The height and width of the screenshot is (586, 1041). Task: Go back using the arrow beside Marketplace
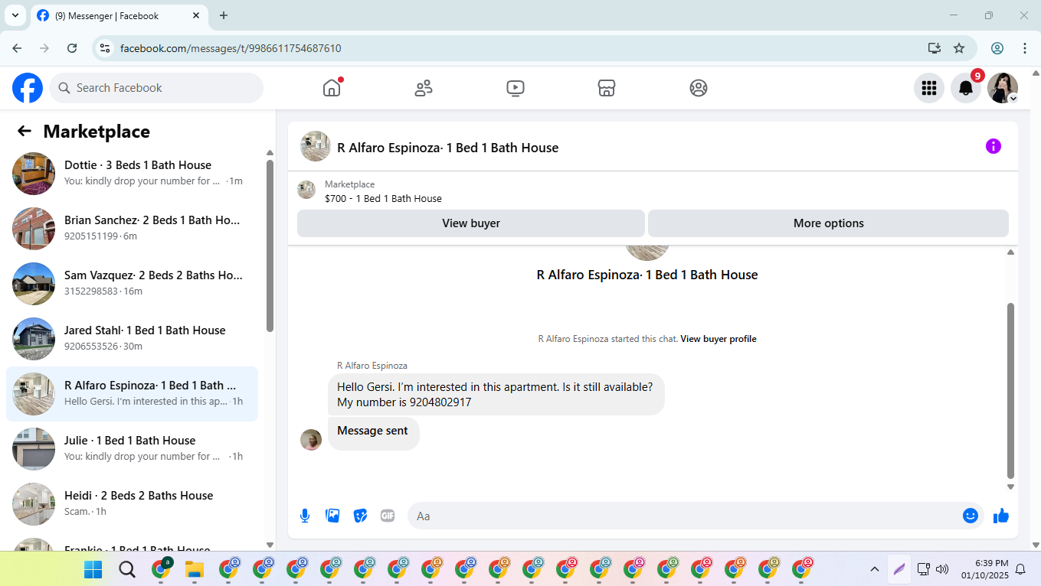[x=25, y=131]
